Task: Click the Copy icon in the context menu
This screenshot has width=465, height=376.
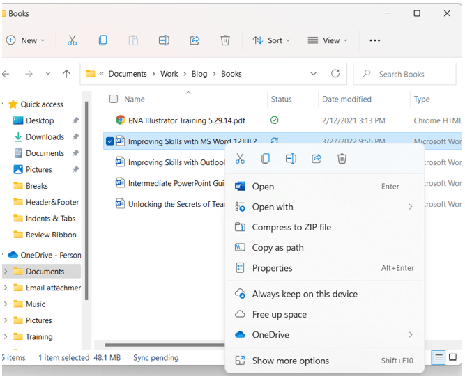Action: tap(266, 159)
